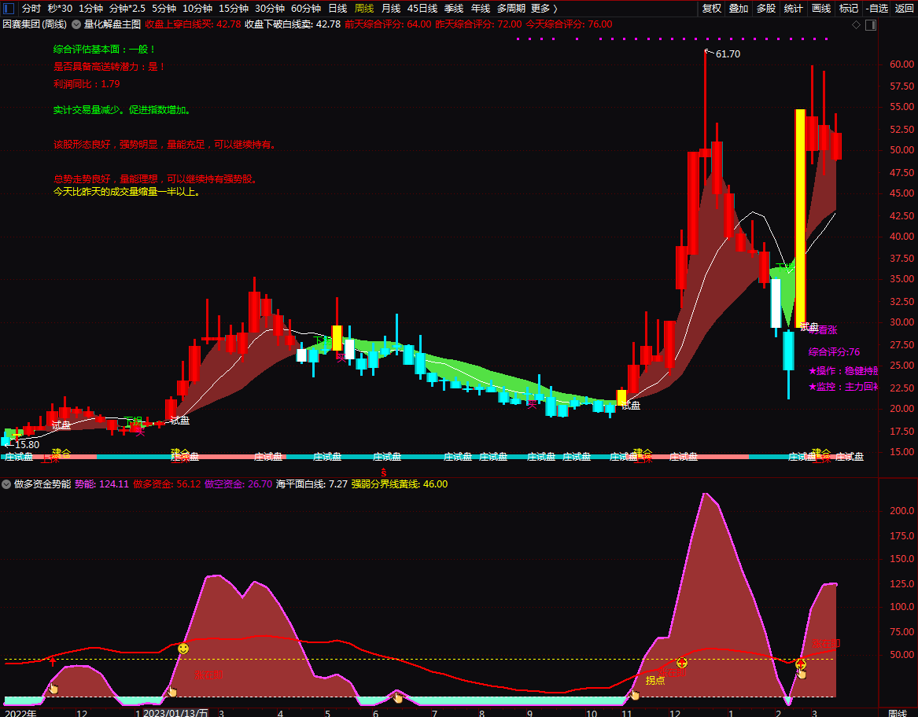Select the 30分钟 period
Screen dimensions: 918x717
(270, 8)
